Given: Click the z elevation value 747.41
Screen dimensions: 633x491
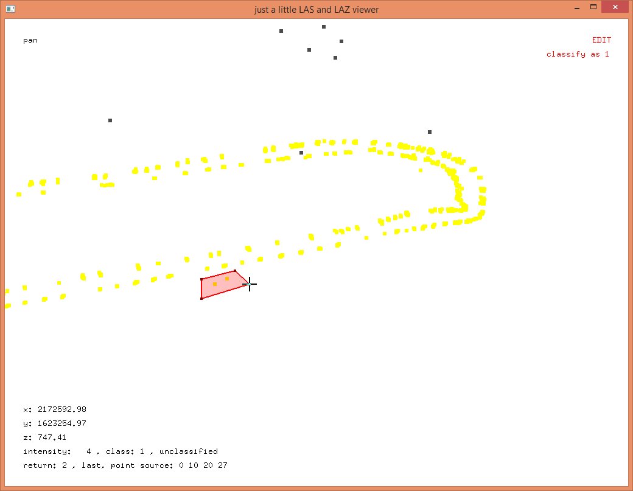Looking at the screenshot, I should pos(52,437).
